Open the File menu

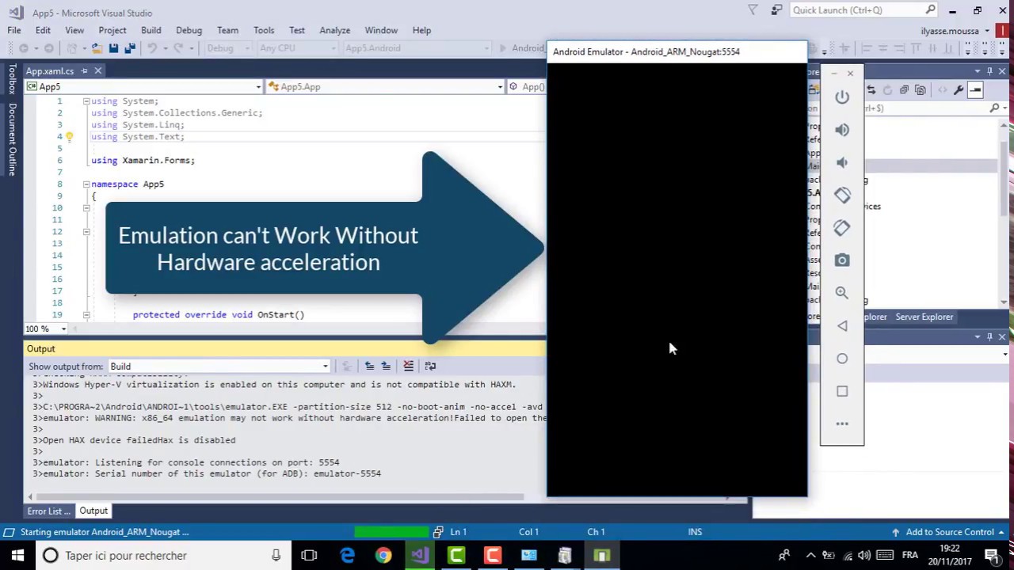[x=14, y=30]
